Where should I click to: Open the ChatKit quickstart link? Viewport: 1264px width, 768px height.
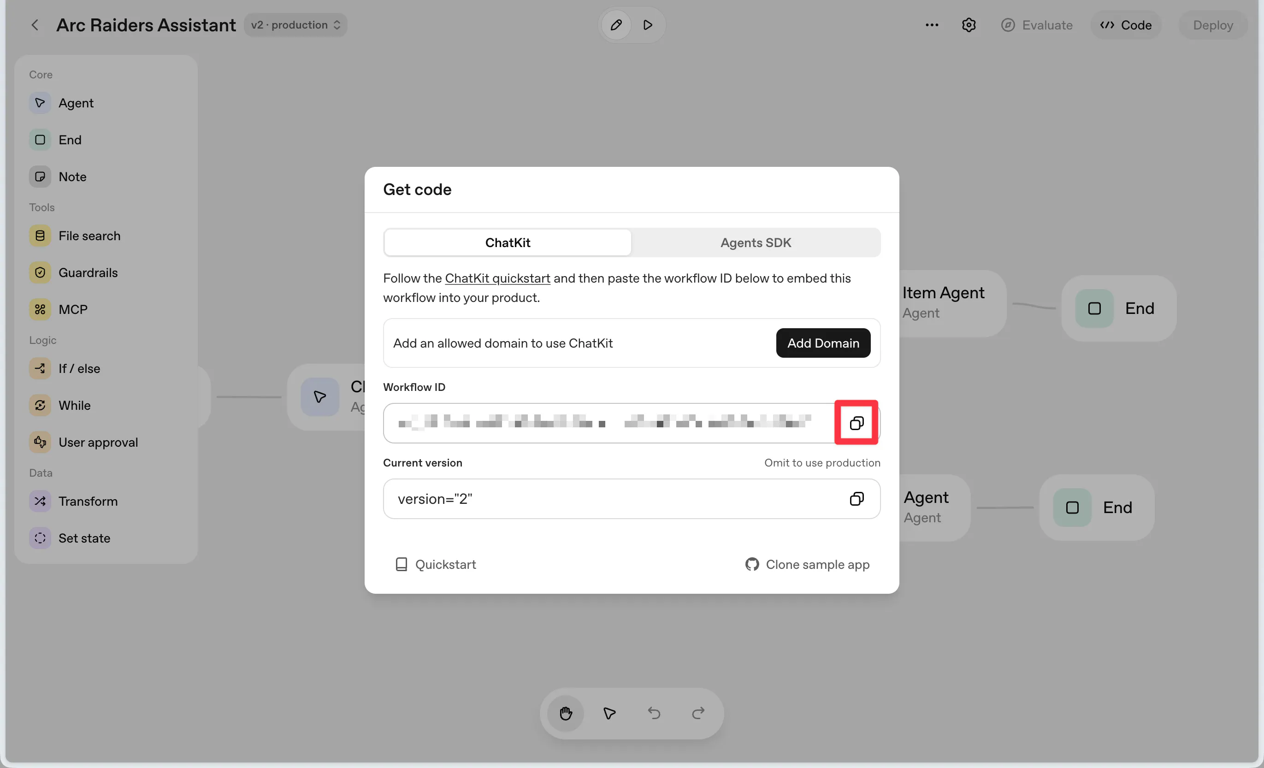click(497, 278)
